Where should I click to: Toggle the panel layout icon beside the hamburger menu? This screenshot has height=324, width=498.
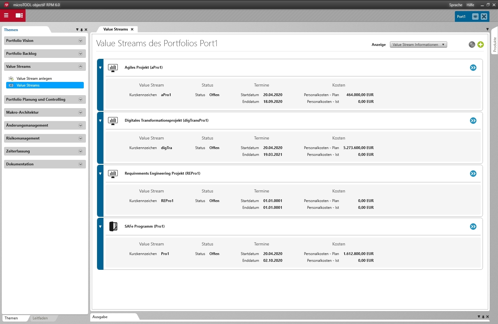[19, 15]
